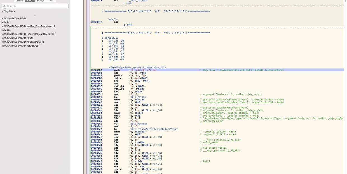
Task: Click the ; 0x214 comment at 000000e0
Action: 205,161
